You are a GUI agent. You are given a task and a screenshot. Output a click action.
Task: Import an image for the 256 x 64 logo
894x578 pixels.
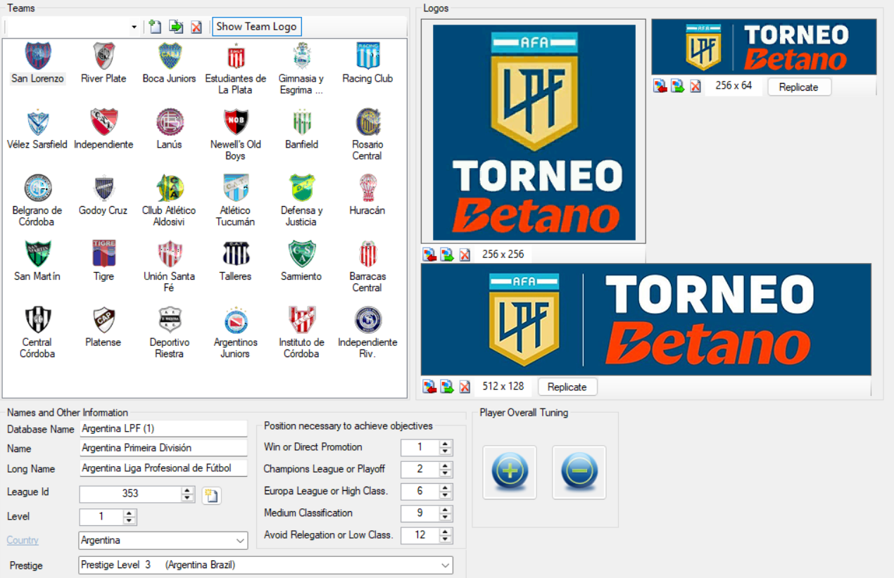coord(660,86)
